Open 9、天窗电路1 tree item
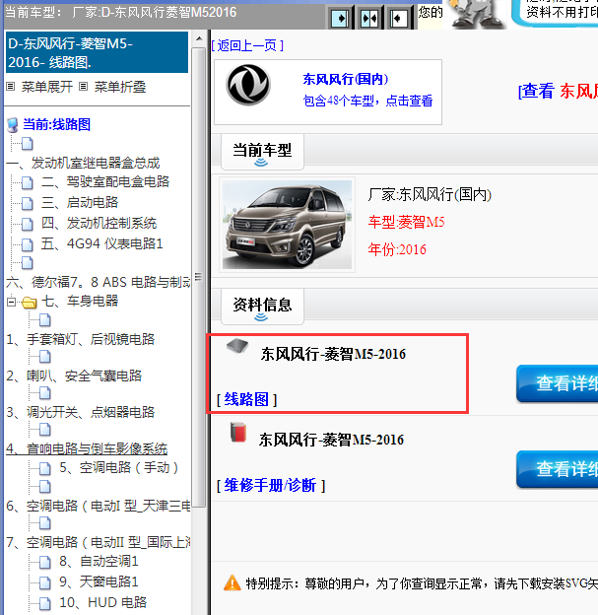The width and height of the screenshot is (598, 615). 99,581
